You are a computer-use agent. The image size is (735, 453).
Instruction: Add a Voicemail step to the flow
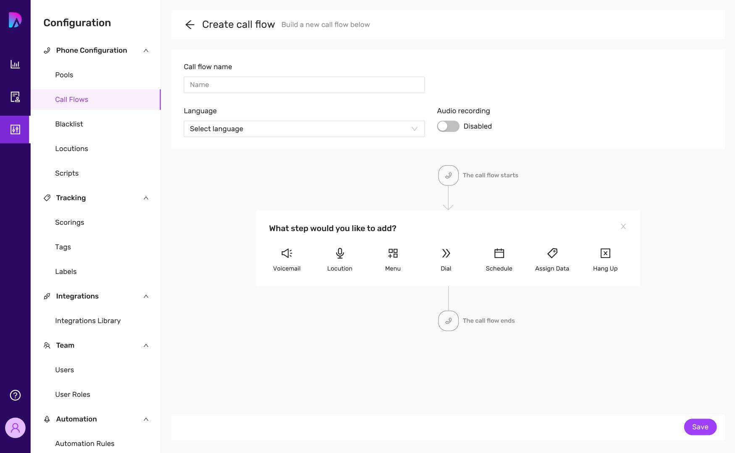point(287,258)
